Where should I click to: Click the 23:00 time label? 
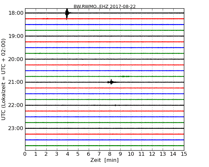[16, 128]
